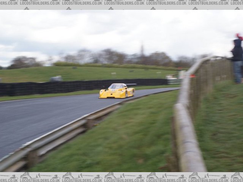
Task: Click the orange marker near the fence
Action: (x=193, y=76)
